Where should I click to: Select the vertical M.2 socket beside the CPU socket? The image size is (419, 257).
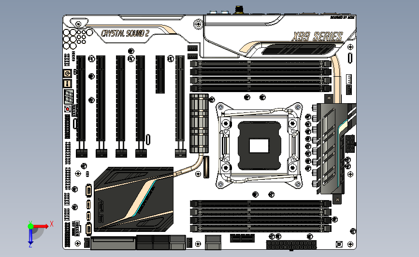pos(206,167)
